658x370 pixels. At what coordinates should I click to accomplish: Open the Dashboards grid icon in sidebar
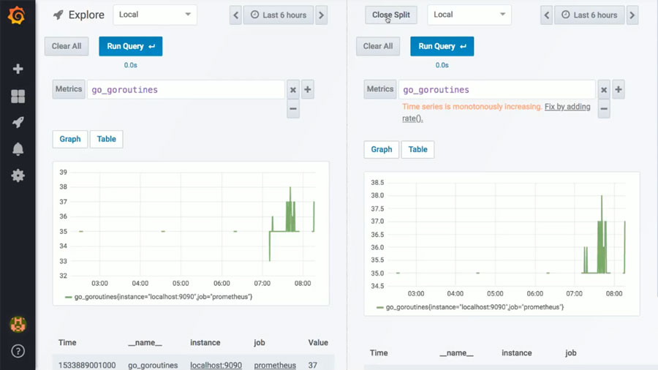(18, 97)
